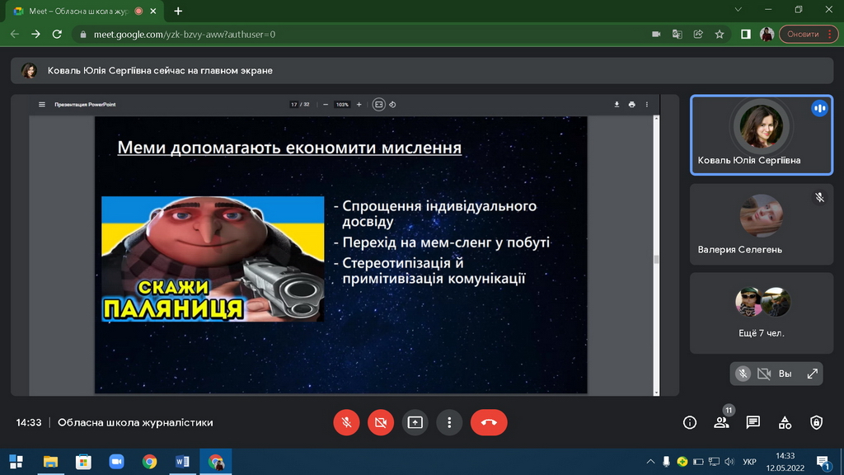Screen dimensions: 844x475
Task: Translate this page icon
Action: point(678,34)
